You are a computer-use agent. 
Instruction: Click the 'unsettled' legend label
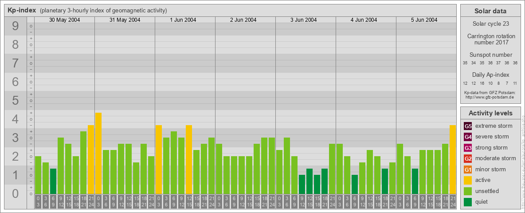pyautogui.click(x=487, y=191)
